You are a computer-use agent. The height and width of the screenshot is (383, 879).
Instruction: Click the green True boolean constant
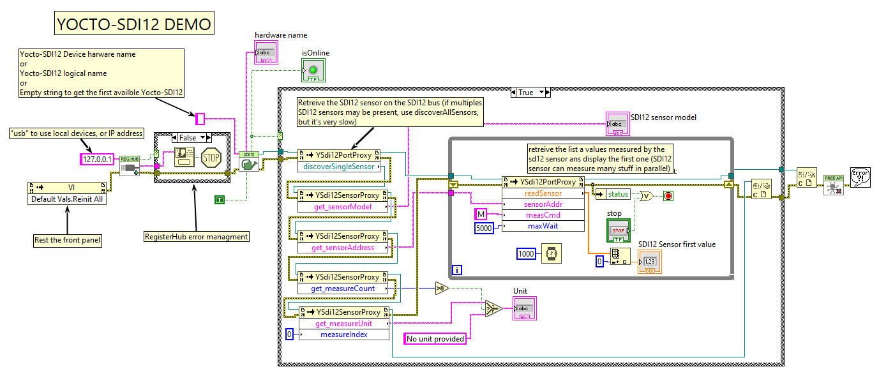220,200
